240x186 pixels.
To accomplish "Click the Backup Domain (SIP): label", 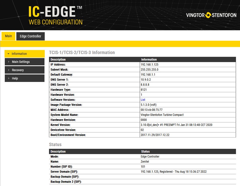I will pyautogui.click(x=65, y=177).
